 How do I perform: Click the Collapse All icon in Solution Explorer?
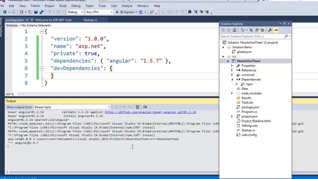(x=257, y=30)
